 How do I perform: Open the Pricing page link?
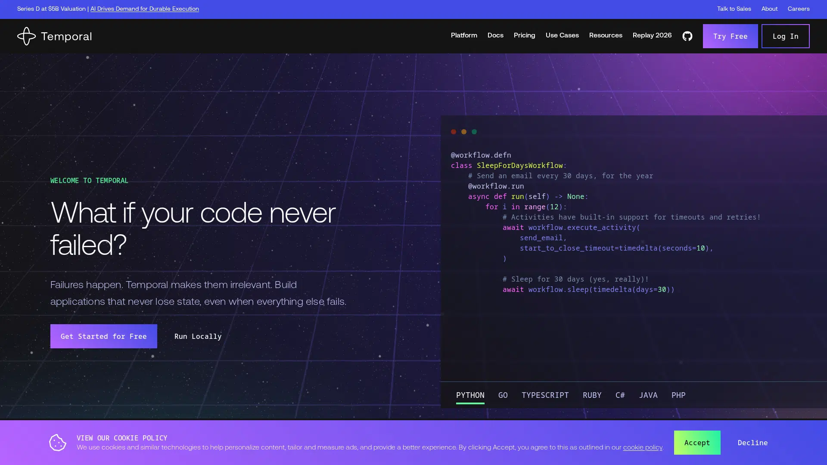(524, 35)
